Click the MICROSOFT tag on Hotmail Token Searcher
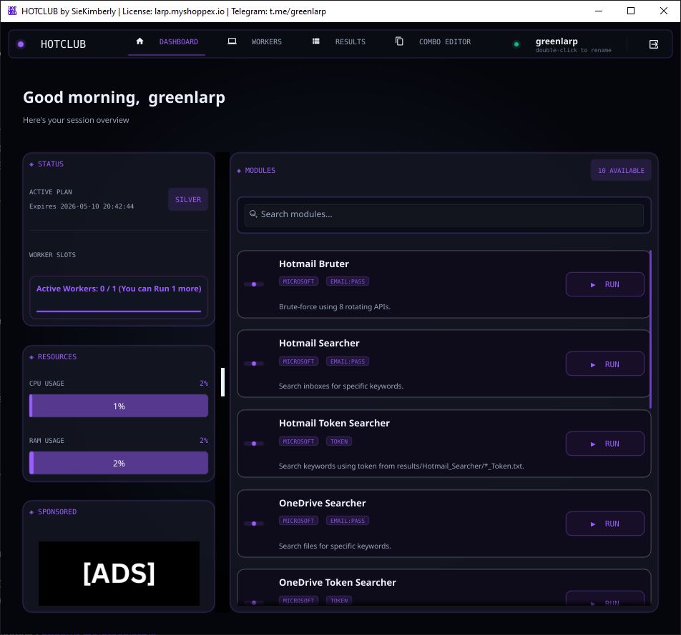 pos(298,441)
